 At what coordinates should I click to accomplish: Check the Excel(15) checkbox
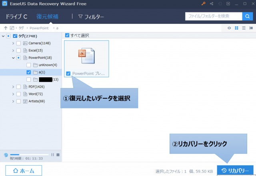point(19,51)
